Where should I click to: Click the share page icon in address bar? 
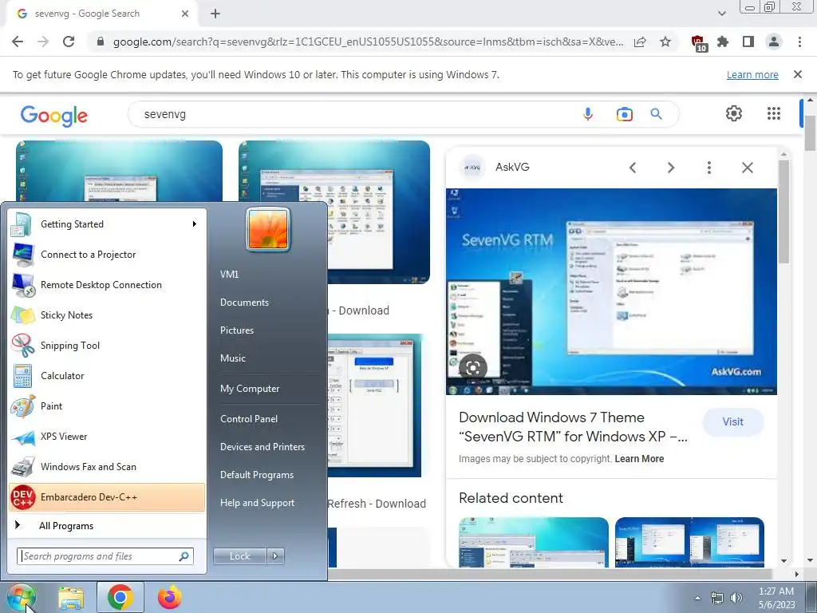point(640,42)
